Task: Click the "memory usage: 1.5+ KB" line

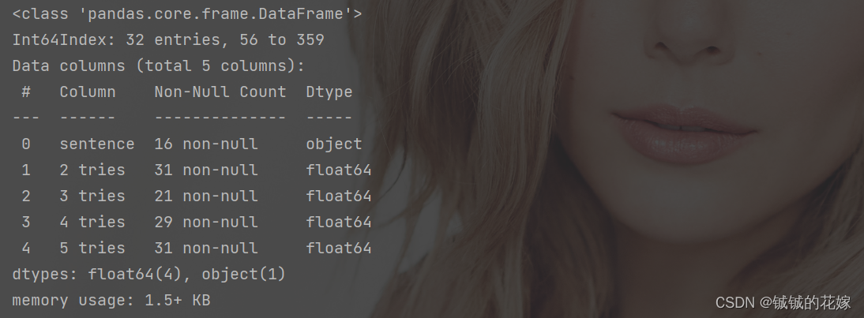Action: coord(111,300)
